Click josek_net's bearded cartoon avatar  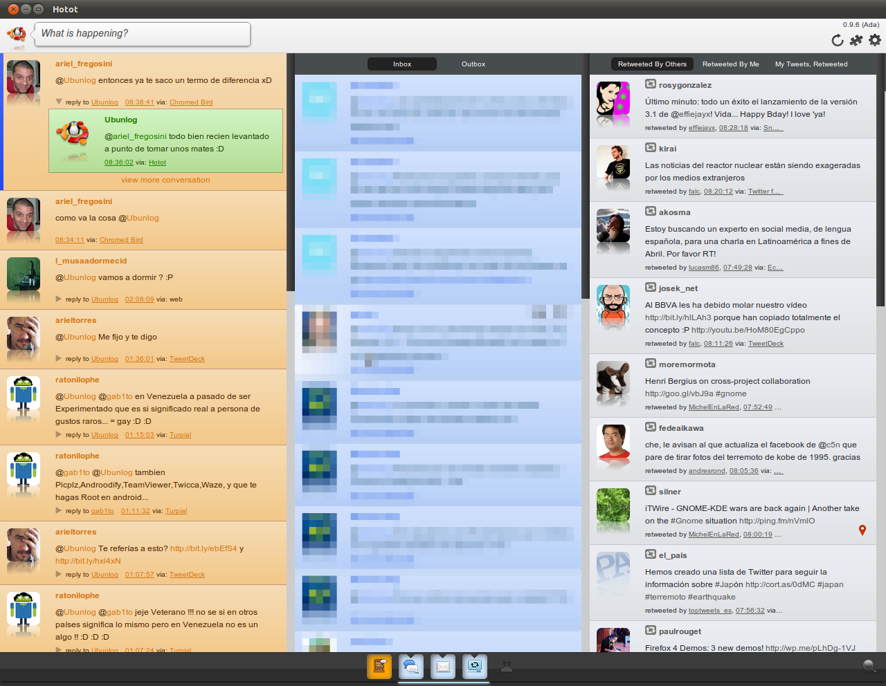coord(613,302)
